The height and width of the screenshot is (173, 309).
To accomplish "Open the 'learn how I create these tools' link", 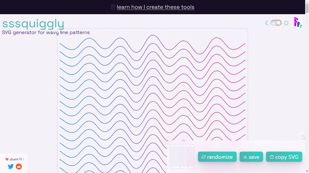I will point(155,7).
